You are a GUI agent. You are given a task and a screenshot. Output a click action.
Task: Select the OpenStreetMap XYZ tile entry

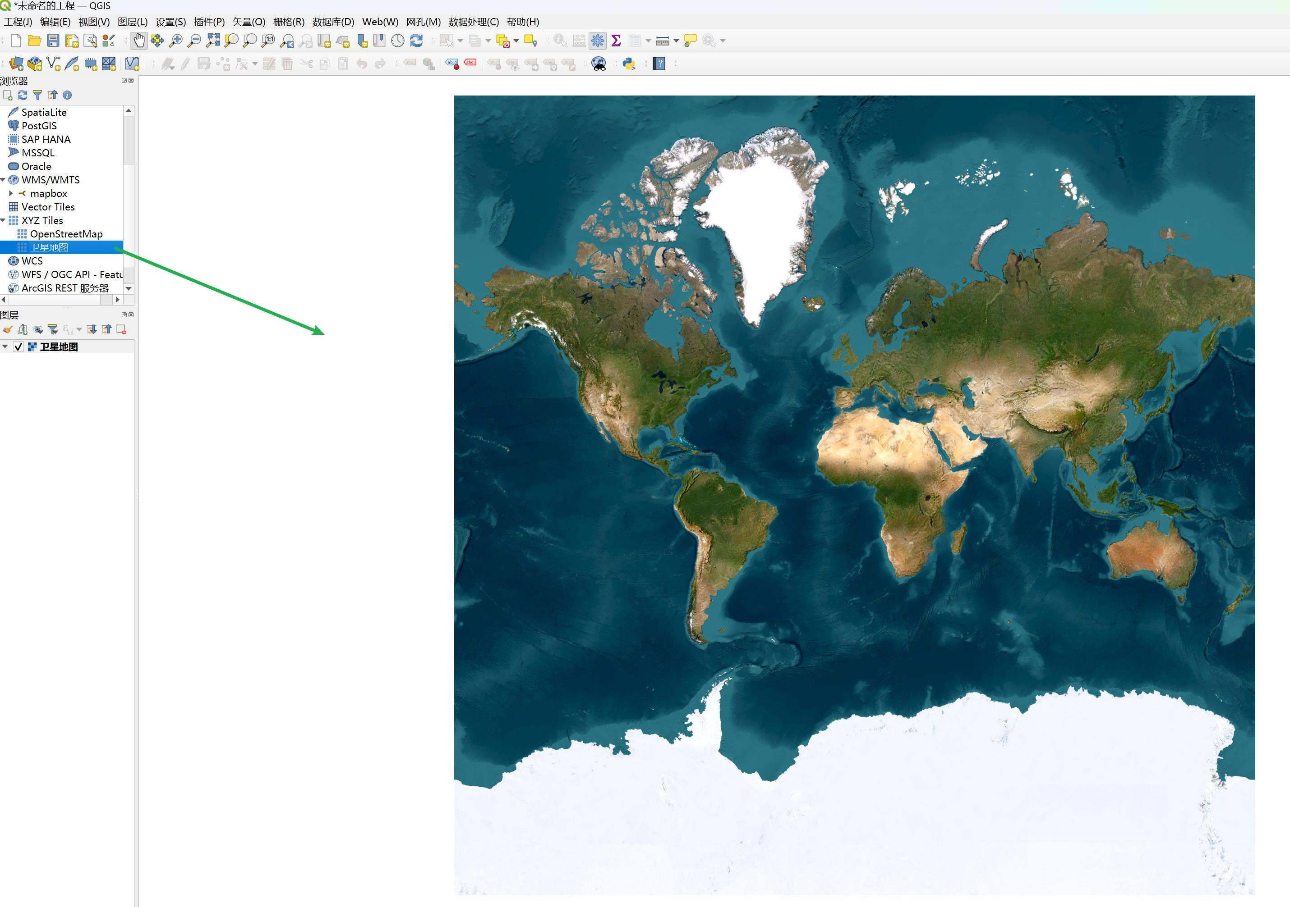[x=66, y=234]
